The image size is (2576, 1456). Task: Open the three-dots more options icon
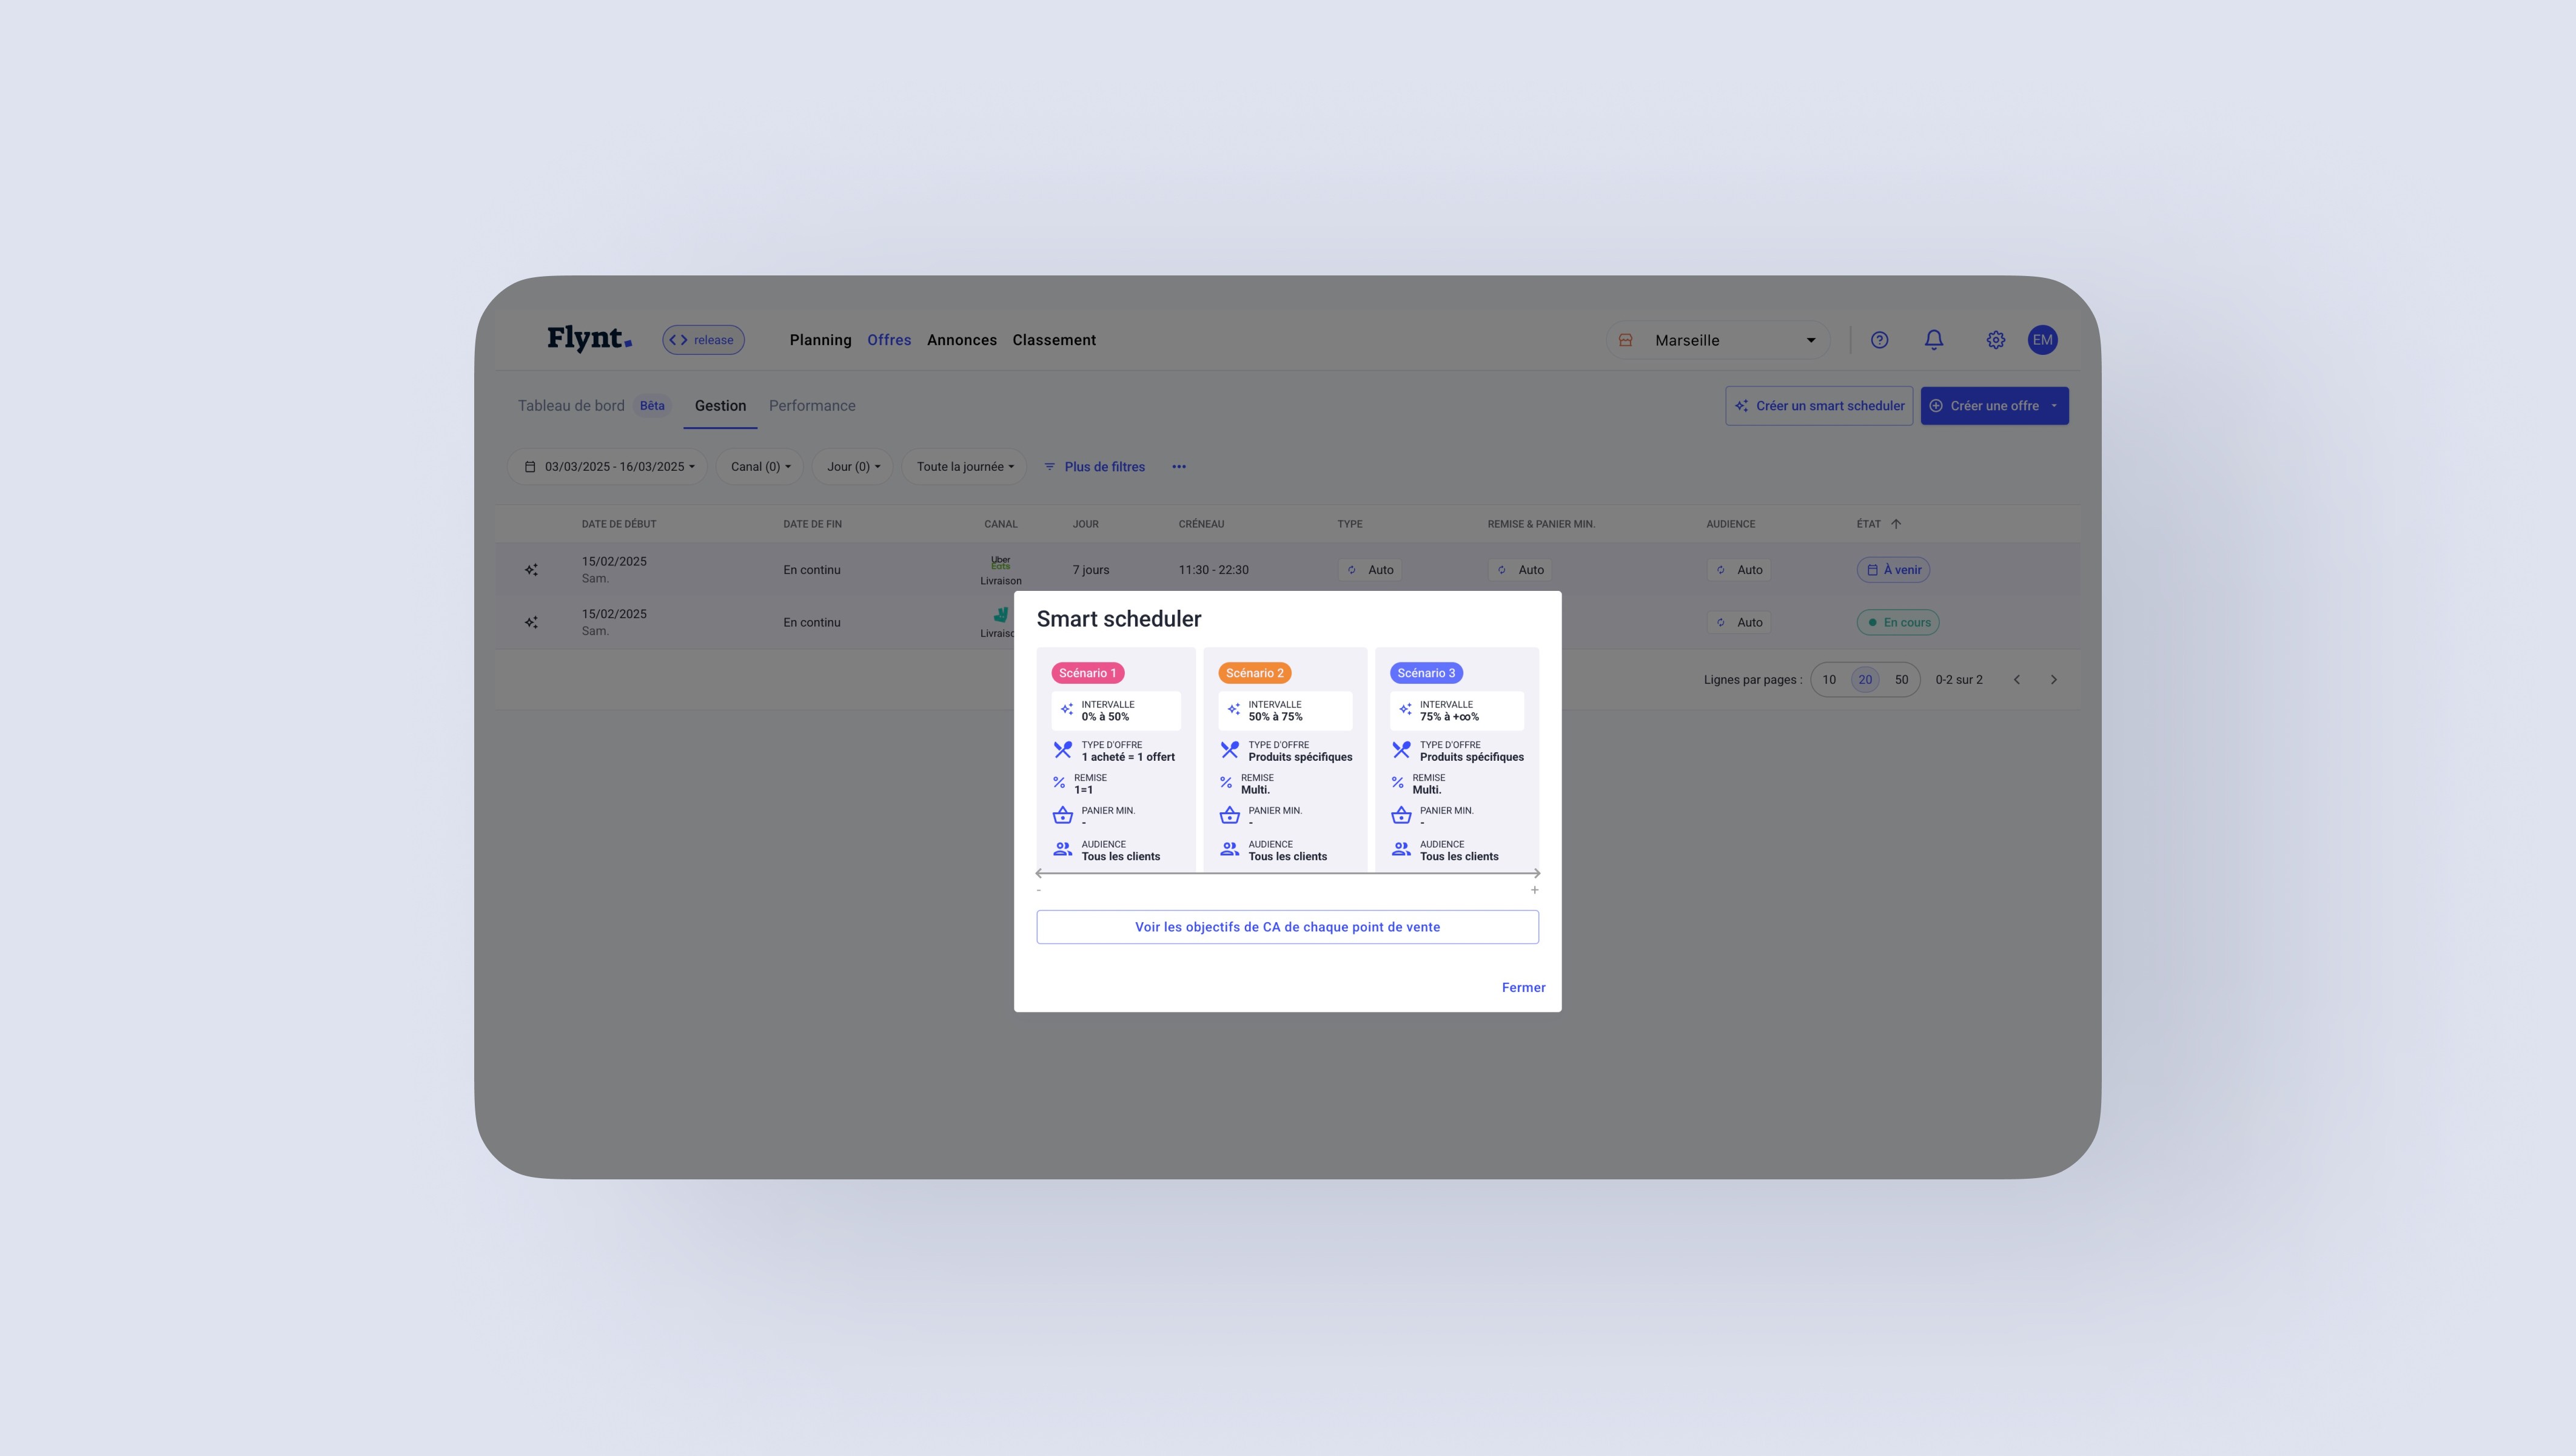tap(1179, 467)
